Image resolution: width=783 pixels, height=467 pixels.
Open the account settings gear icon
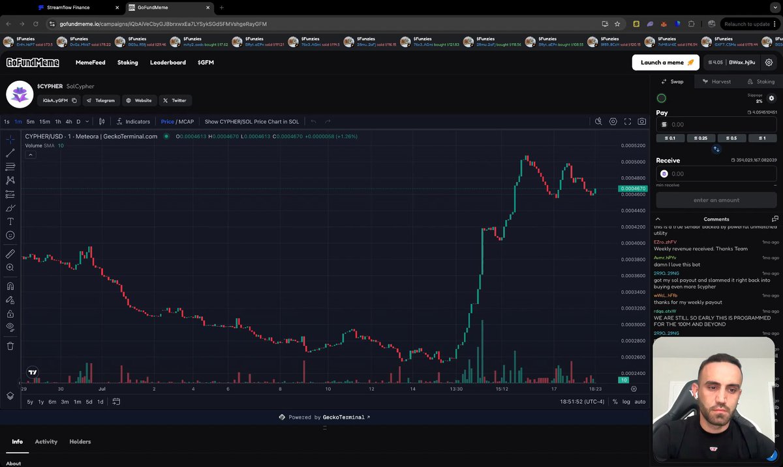pos(769,63)
